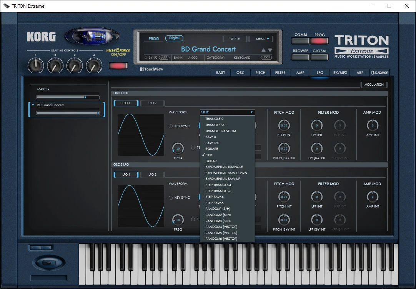This screenshot has height=289, width=416.
Task: Switch to the AMP tab
Action: tap(300, 73)
